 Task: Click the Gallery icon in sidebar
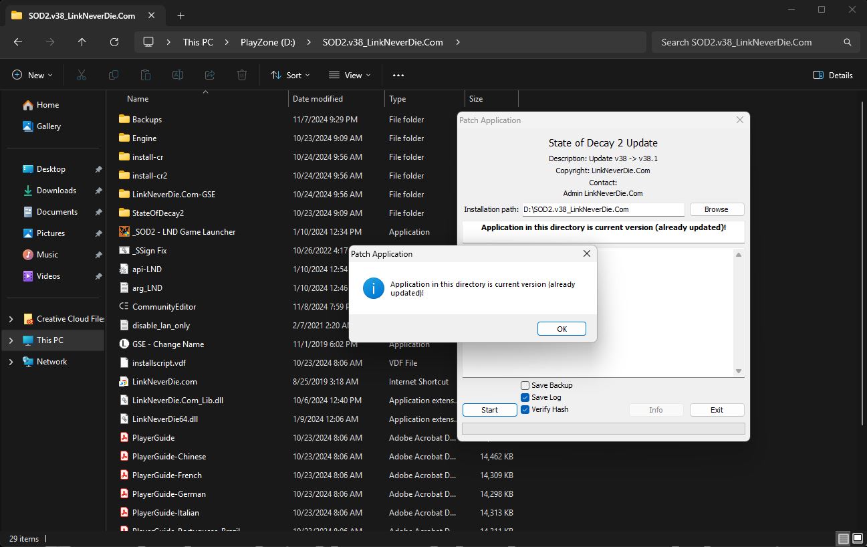point(27,126)
